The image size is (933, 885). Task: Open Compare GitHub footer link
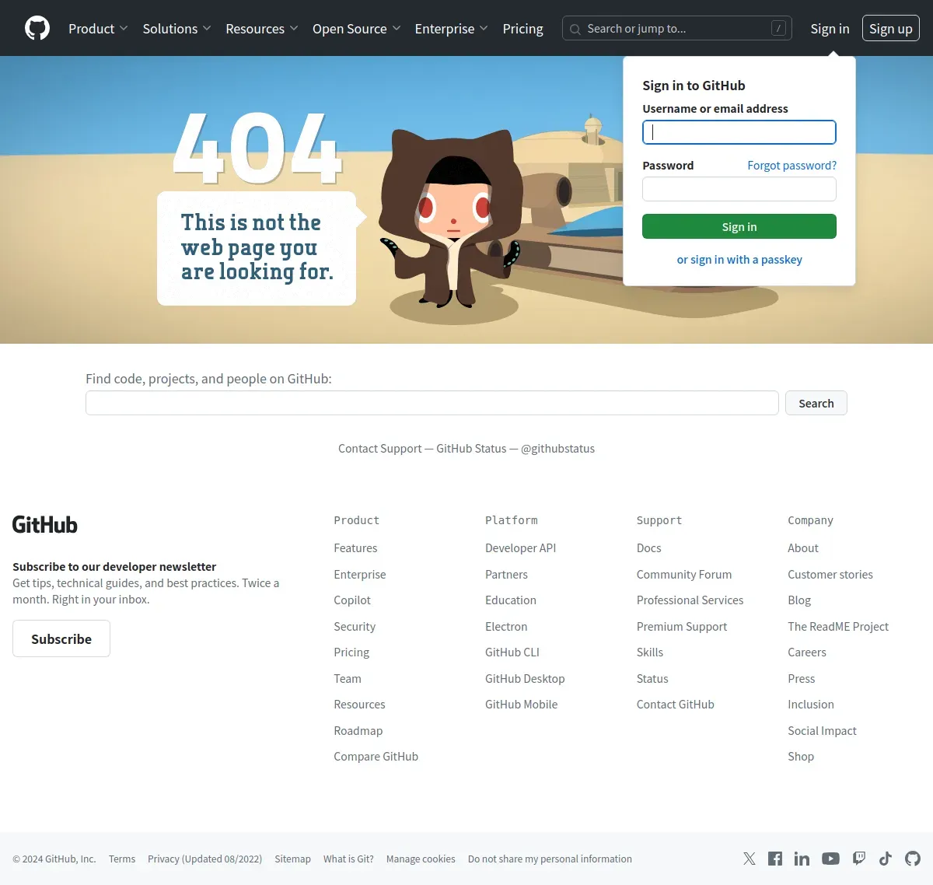(376, 757)
